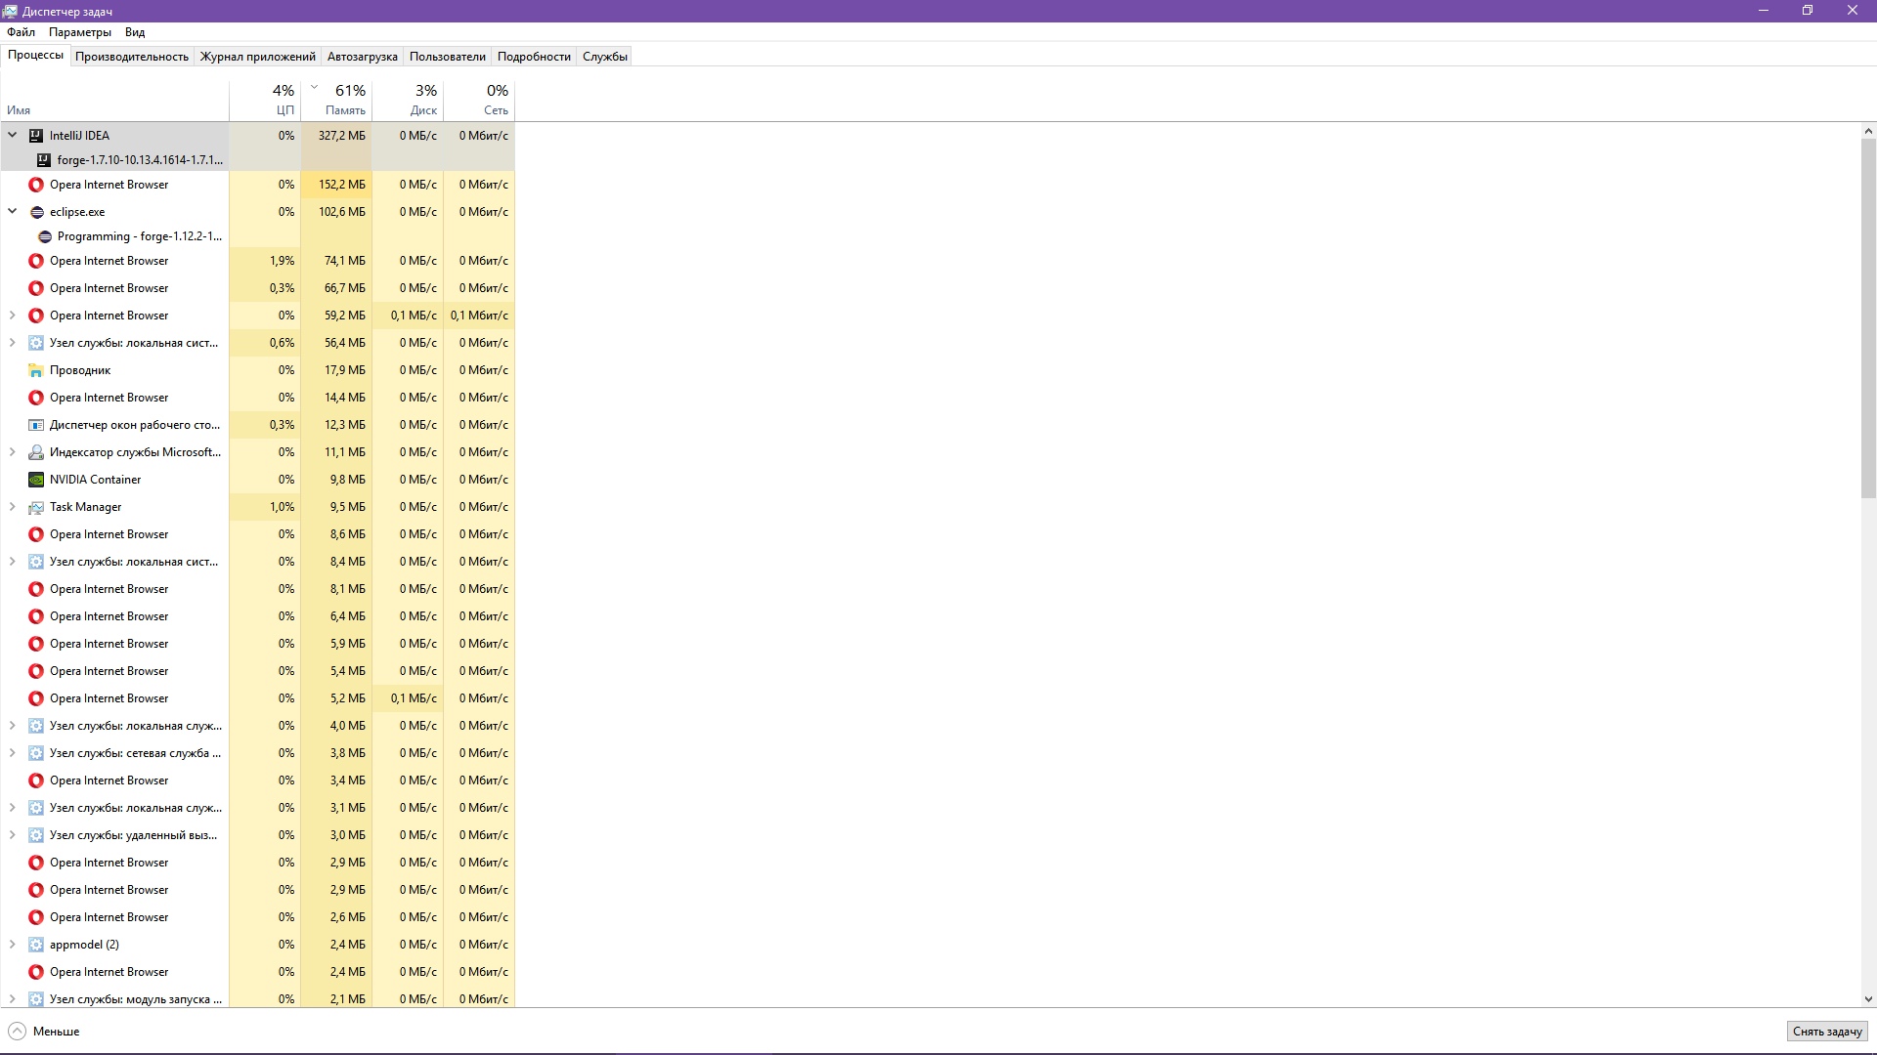Click the Меньше details link
The width and height of the screenshot is (1877, 1055).
click(x=56, y=1032)
